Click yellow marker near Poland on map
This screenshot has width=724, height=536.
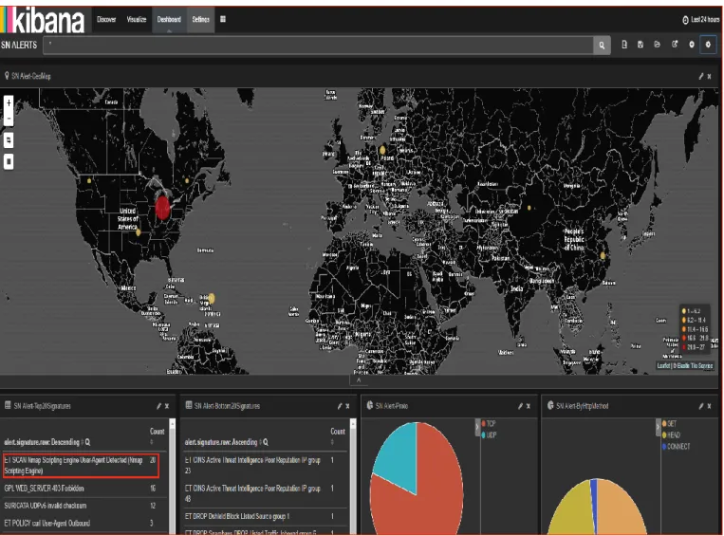tap(382, 150)
